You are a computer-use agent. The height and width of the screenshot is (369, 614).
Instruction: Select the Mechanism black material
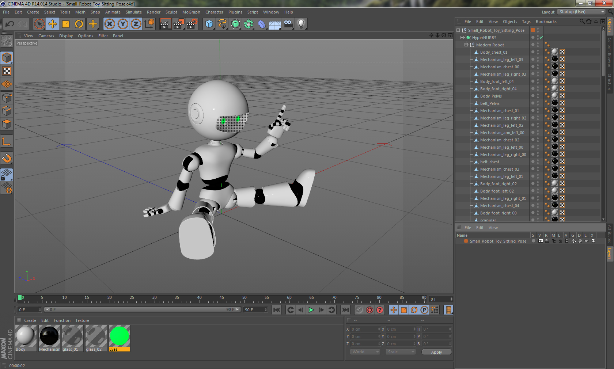(49, 338)
